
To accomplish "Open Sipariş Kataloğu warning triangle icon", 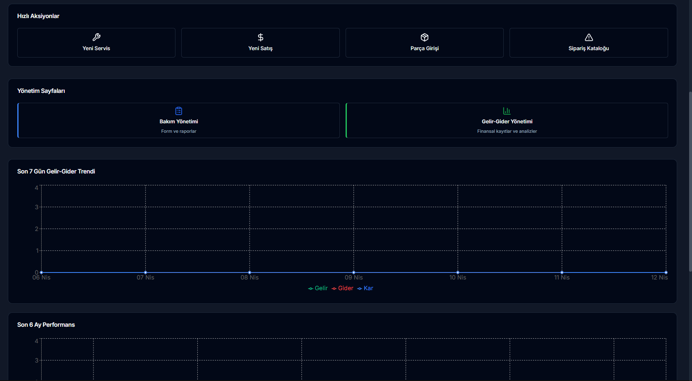I will pyautogui.click(x=589, y=37).
